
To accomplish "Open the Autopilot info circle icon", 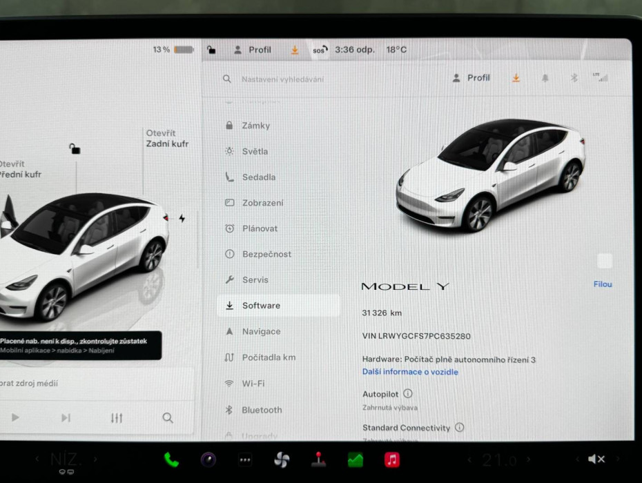I will [x=408, y=393].
